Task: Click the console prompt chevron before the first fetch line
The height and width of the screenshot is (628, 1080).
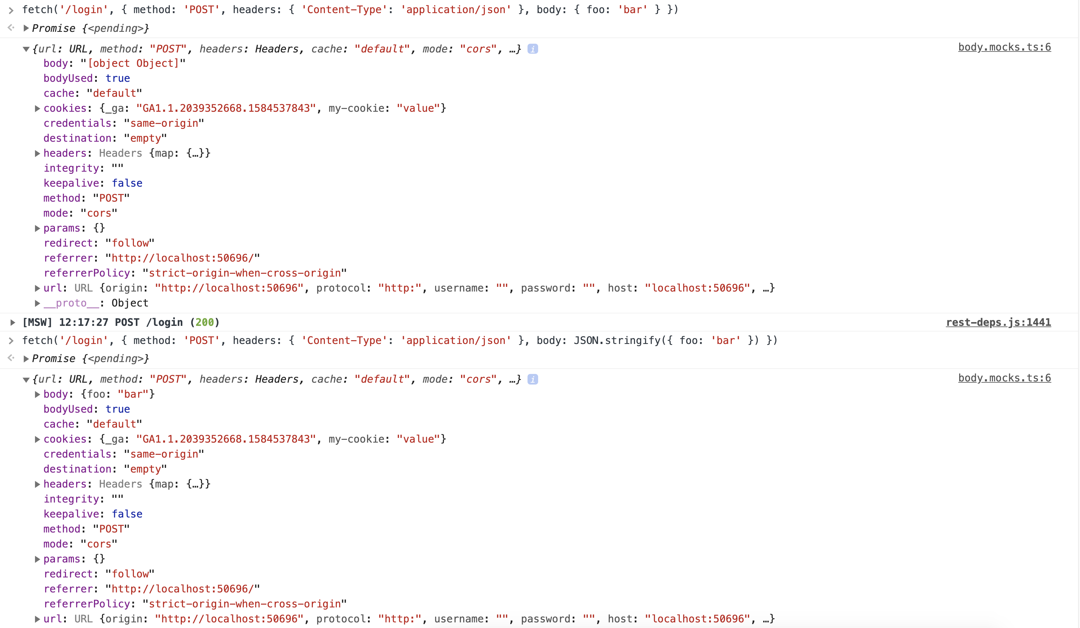Action: pos(11,10)
